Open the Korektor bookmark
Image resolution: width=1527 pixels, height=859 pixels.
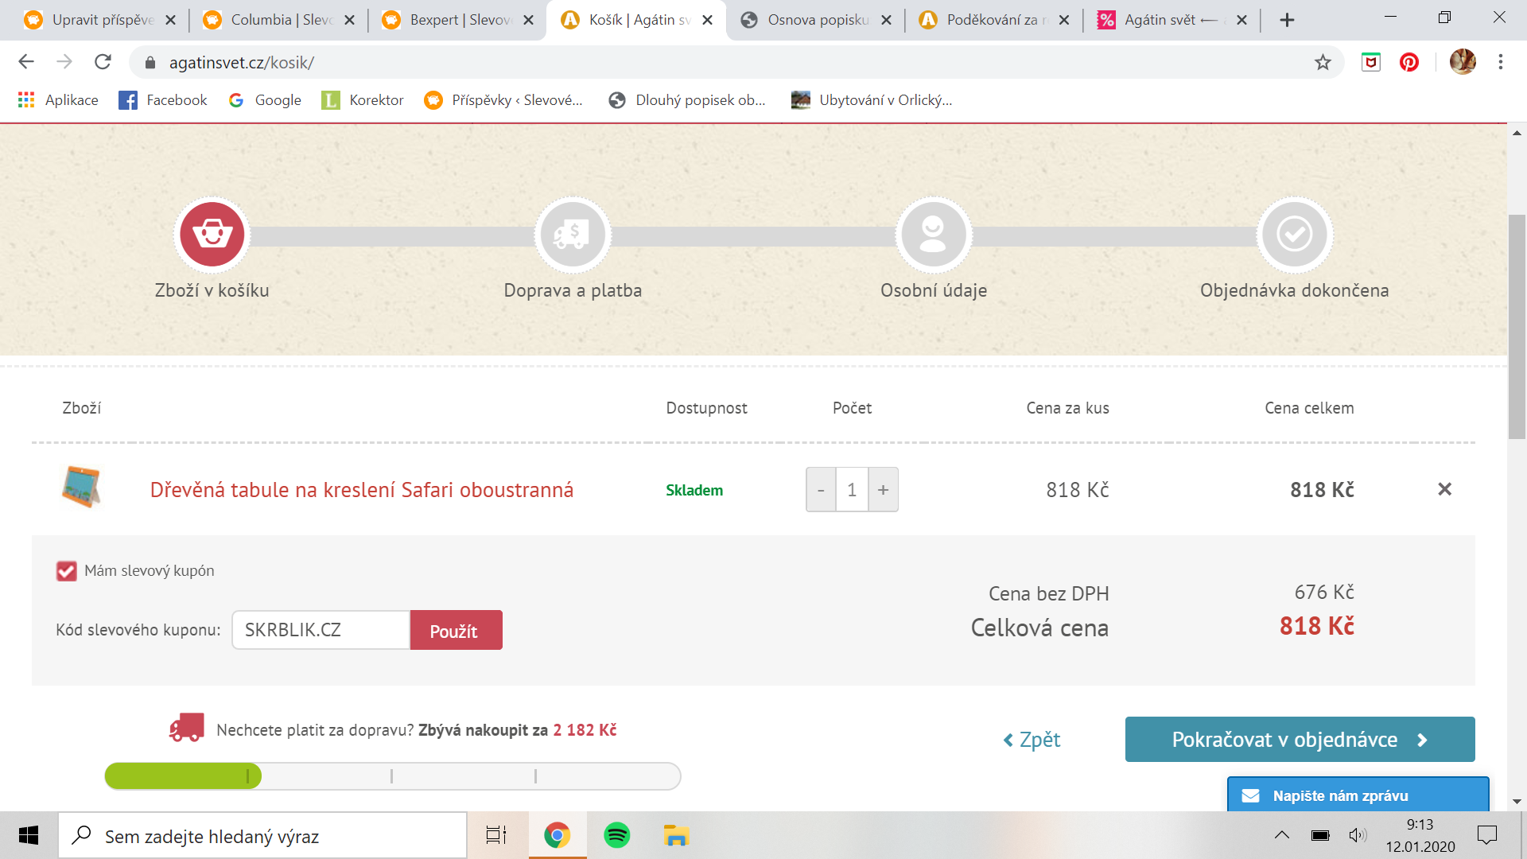[363, 100]
